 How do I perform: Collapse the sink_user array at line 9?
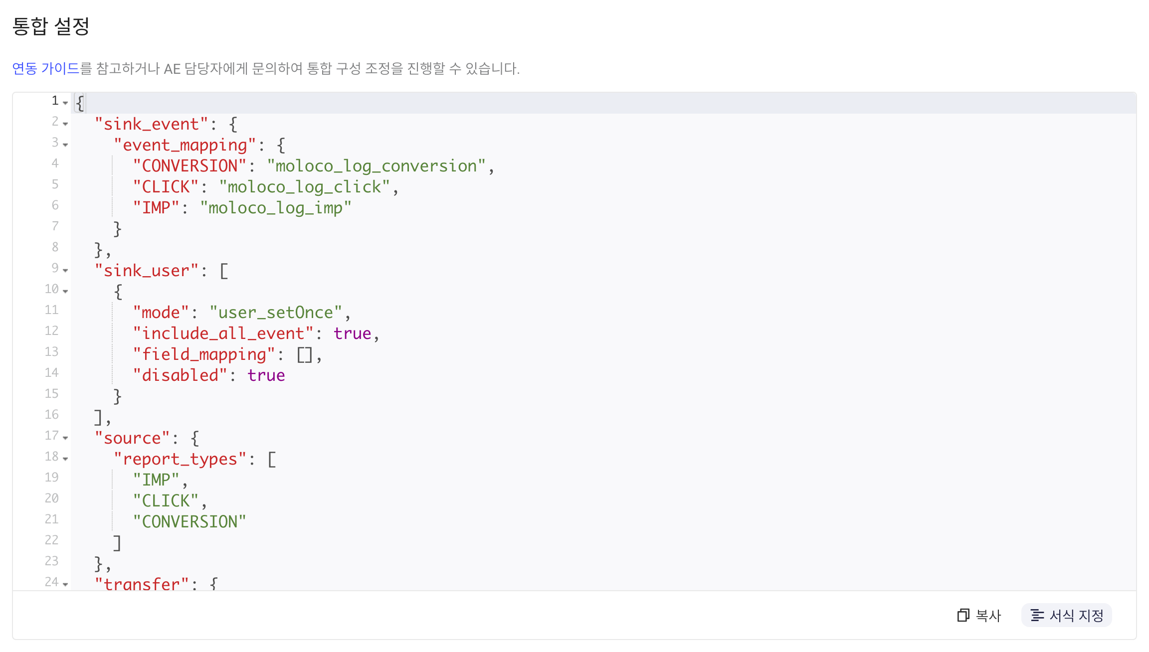pos(65,270)
